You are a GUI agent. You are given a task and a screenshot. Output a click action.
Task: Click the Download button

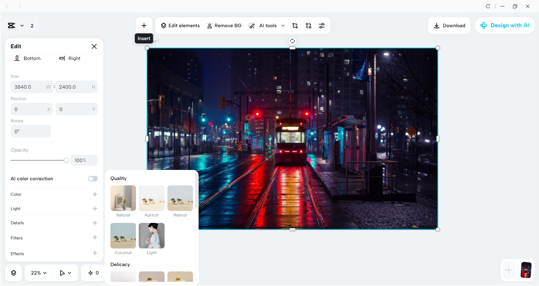449,26
